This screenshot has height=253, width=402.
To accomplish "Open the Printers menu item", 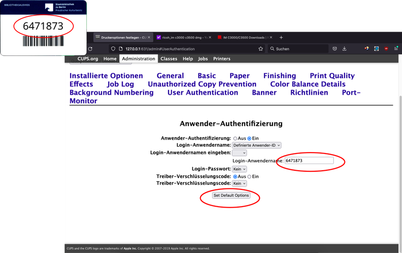I will pyautogui.click(x=222, y=59).
